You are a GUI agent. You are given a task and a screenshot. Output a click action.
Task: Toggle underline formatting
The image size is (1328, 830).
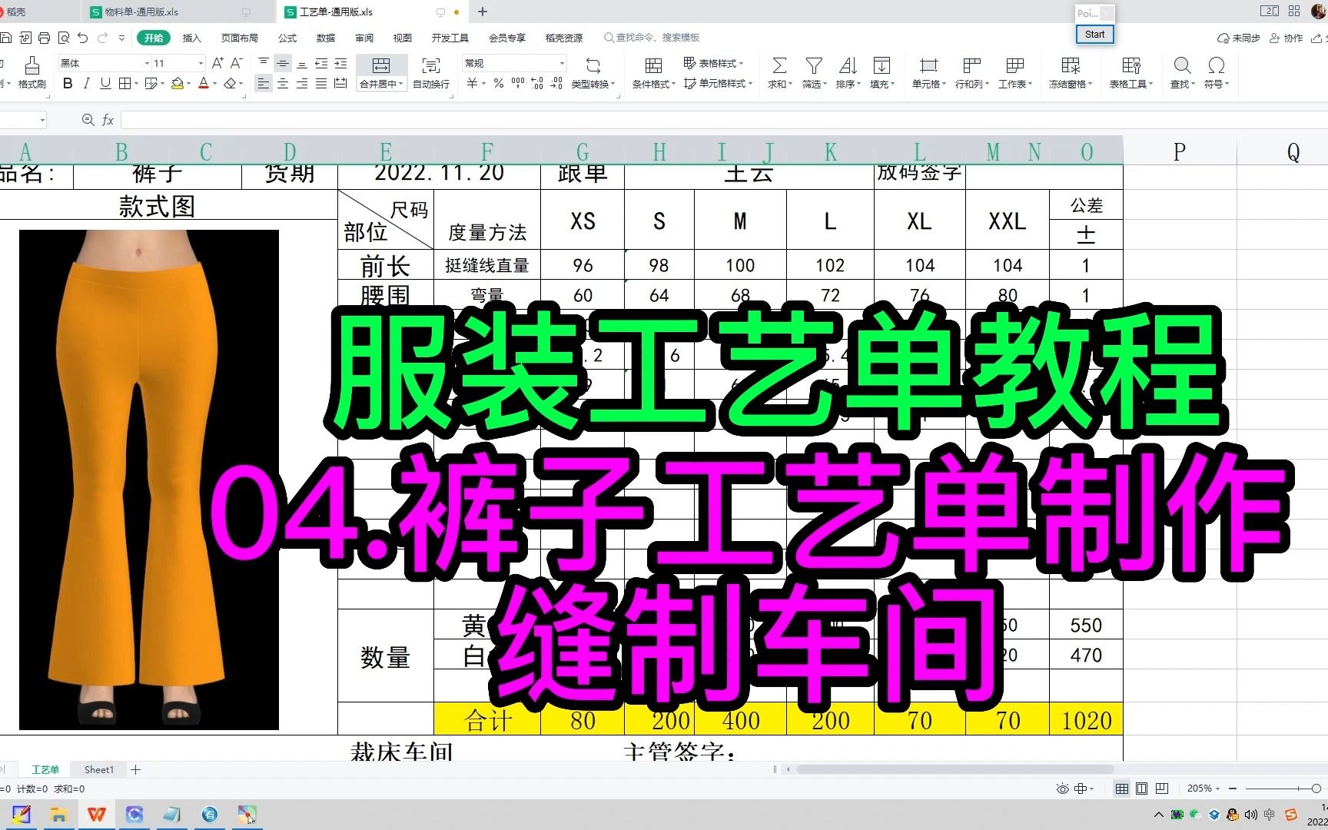pos(105,84)
